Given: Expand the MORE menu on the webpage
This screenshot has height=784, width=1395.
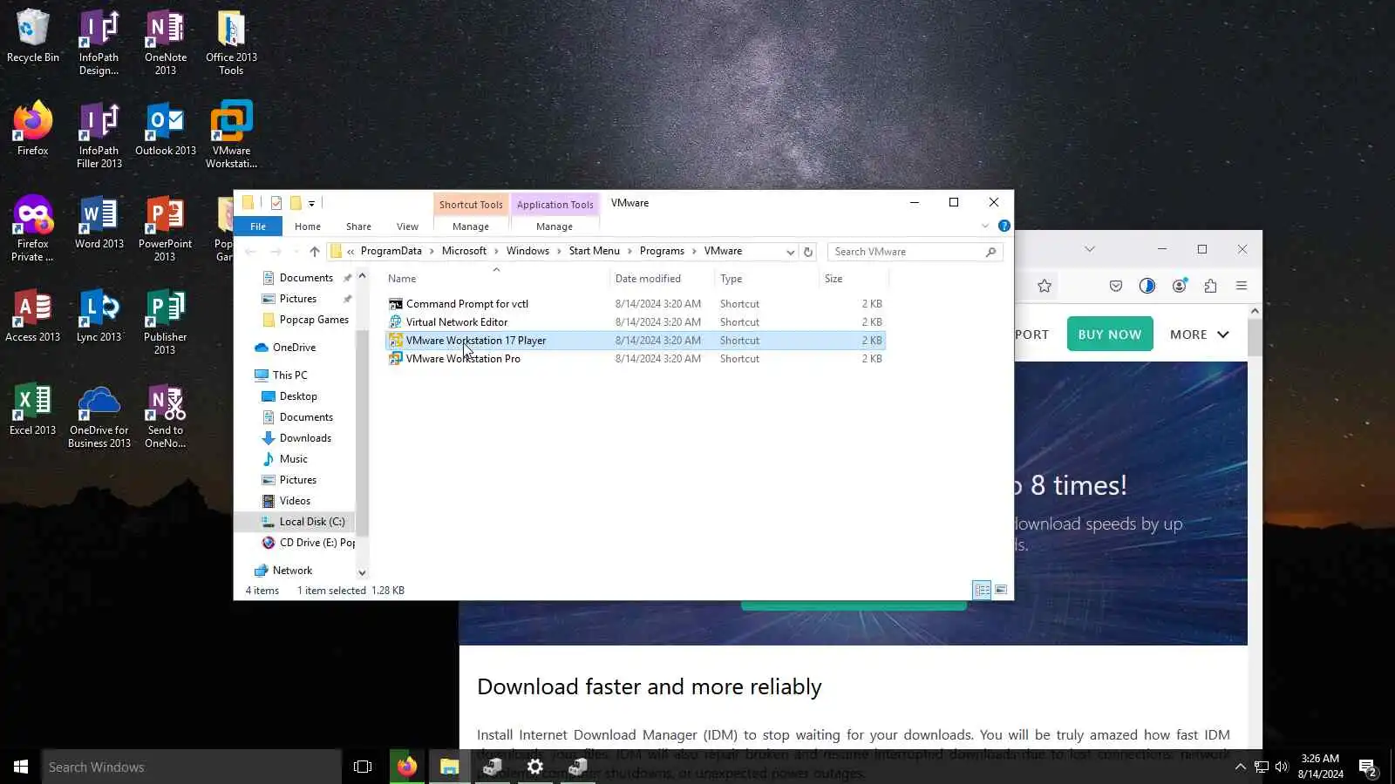Looking at the screenshot, I should [1200, 335].
